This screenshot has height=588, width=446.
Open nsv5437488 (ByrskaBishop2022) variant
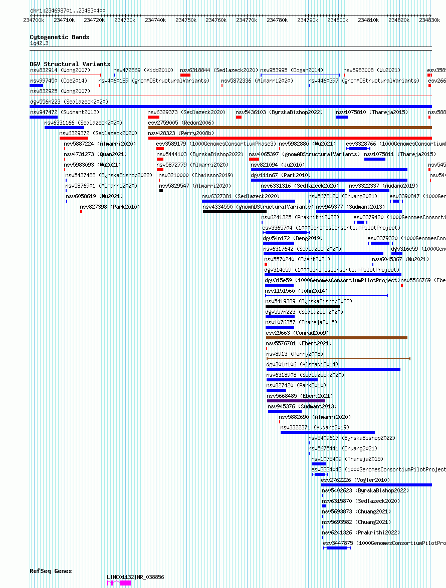click(x=109, y=175)
